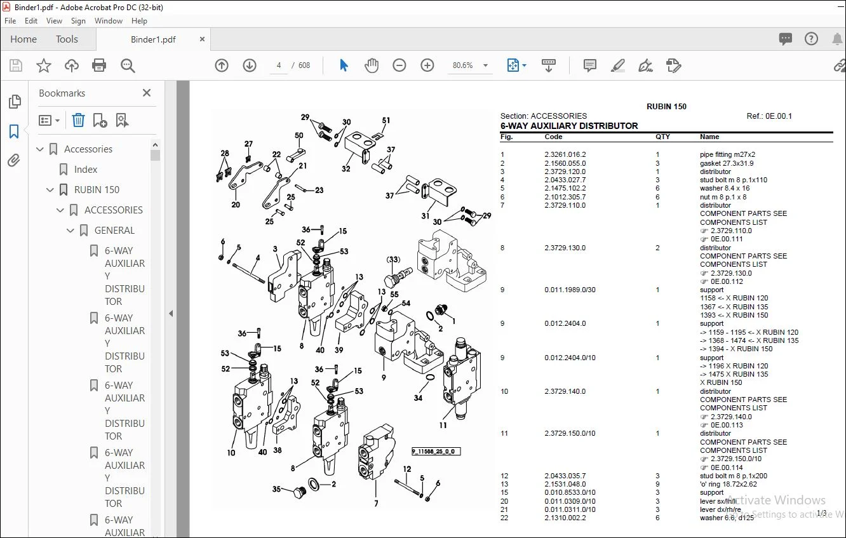Click part code 2.0433.035.7

coord(565,476)
